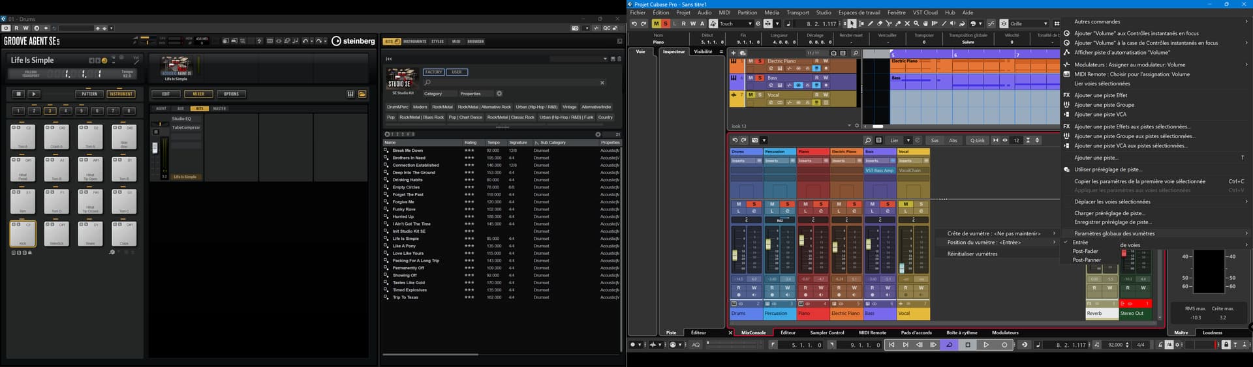Click the Kick drum pad C1
Viewport: 1253px width, 367px height.
pyautogui.click(x=23, y=233)
